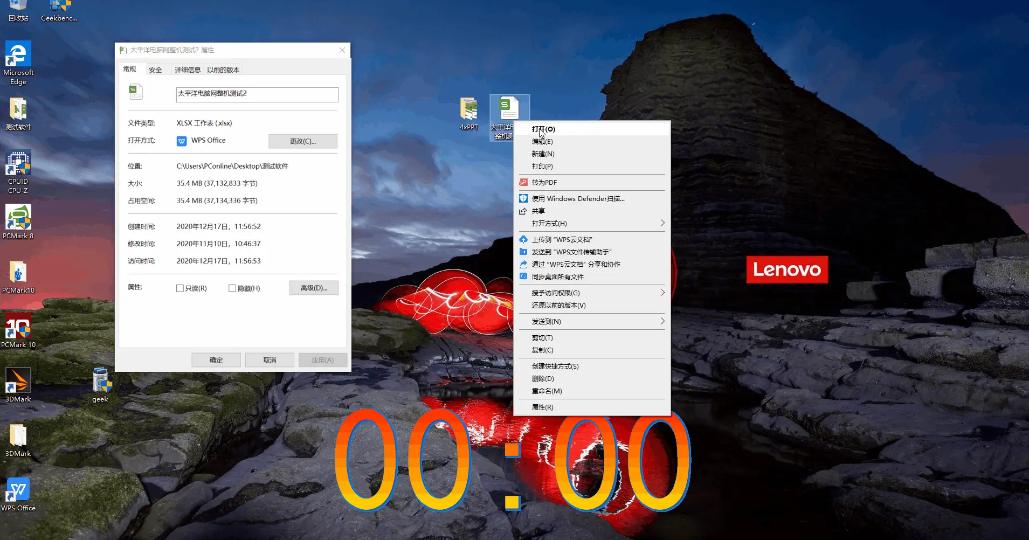
Task: Select the 3DMark shortcut with the orange logo
Action: click(x=18, y=385)
